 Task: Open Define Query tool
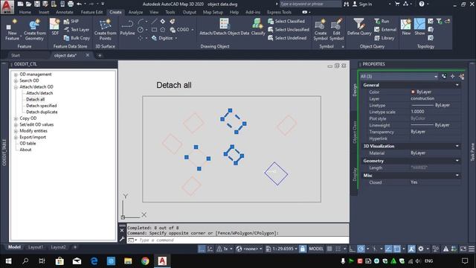point(359,27)
